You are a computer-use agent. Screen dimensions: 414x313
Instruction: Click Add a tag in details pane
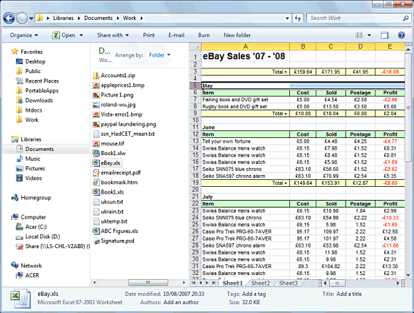coord(254,294)
